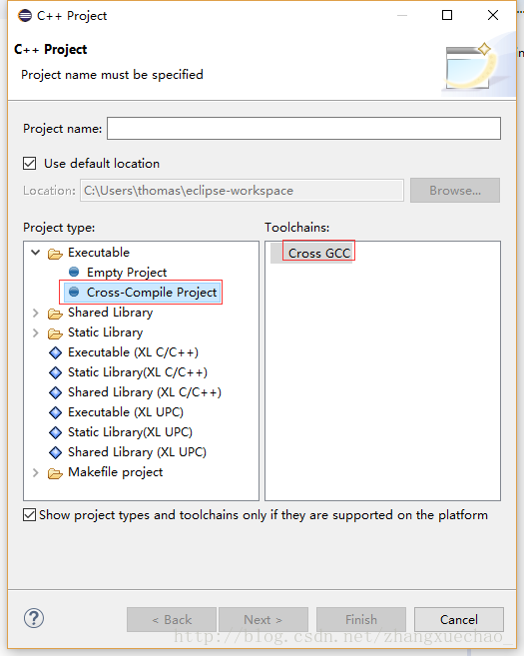Screen dimensions: 524x656
Task: Select Cross GCC toolchain
Action: (x=319, y=253)
